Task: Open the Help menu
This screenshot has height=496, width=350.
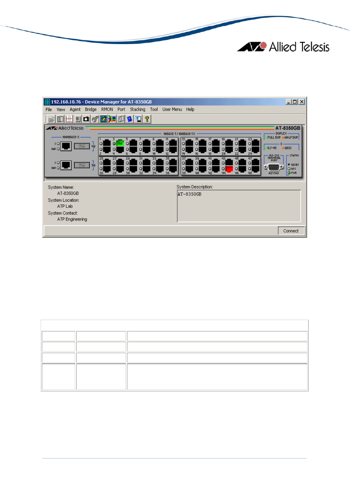Action: [x=190, y=109]
